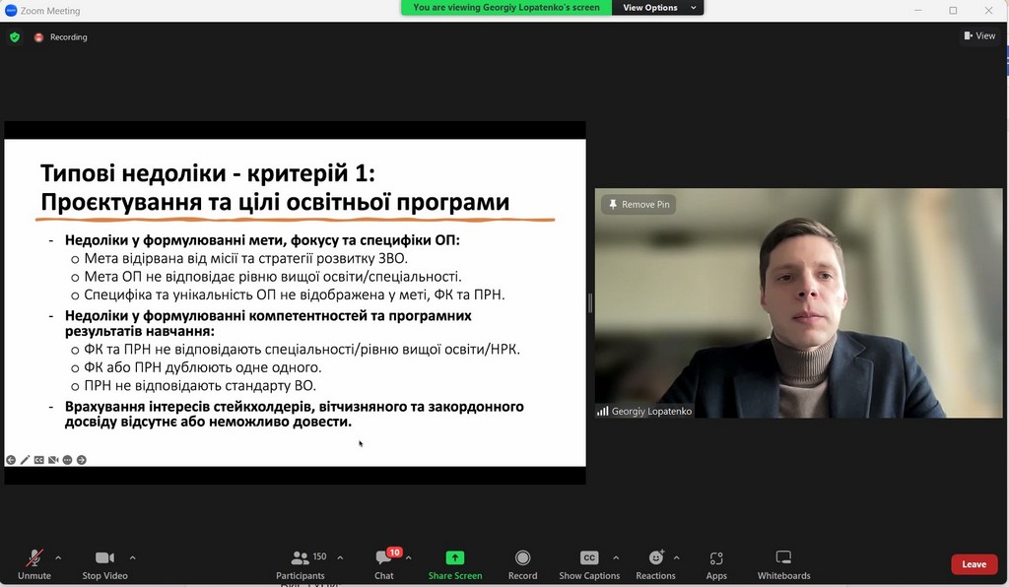
Task: Expand the arrow next to Participants
Action: (x=340, y=557)
